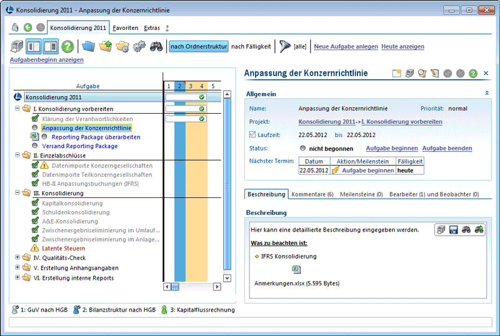
Task: Expand IV. Qualitäts-Check folder
Action: 17,257
